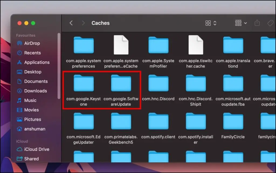Select the com.google.SoftwareUpdate folder icon

121,83
